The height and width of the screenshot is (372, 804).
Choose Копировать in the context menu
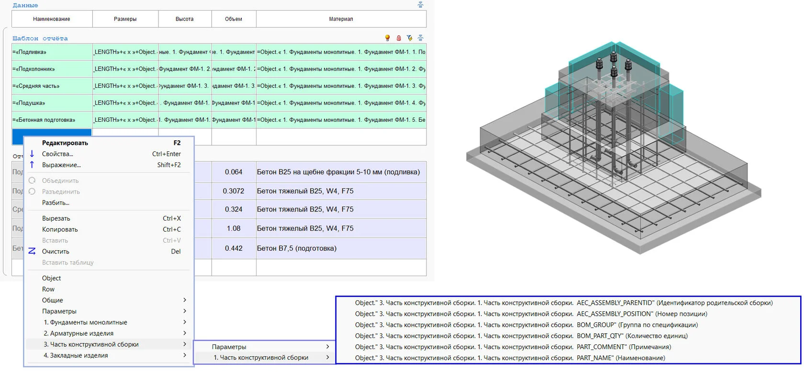[x=109, y=229]
